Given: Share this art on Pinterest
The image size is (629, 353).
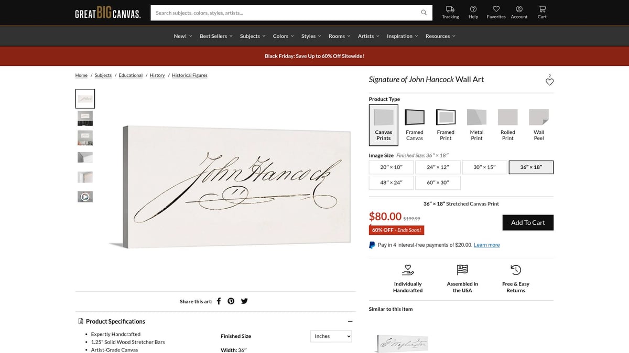Looking at the screenshot, I should [231, 301].
